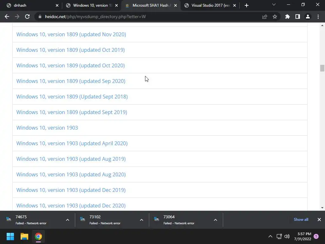Expand options for download 73102
This screenshot has height=244, width=325.
coord(142,220)
